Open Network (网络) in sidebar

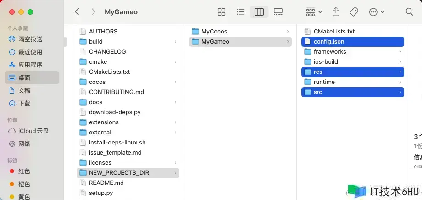coord(32,144)
